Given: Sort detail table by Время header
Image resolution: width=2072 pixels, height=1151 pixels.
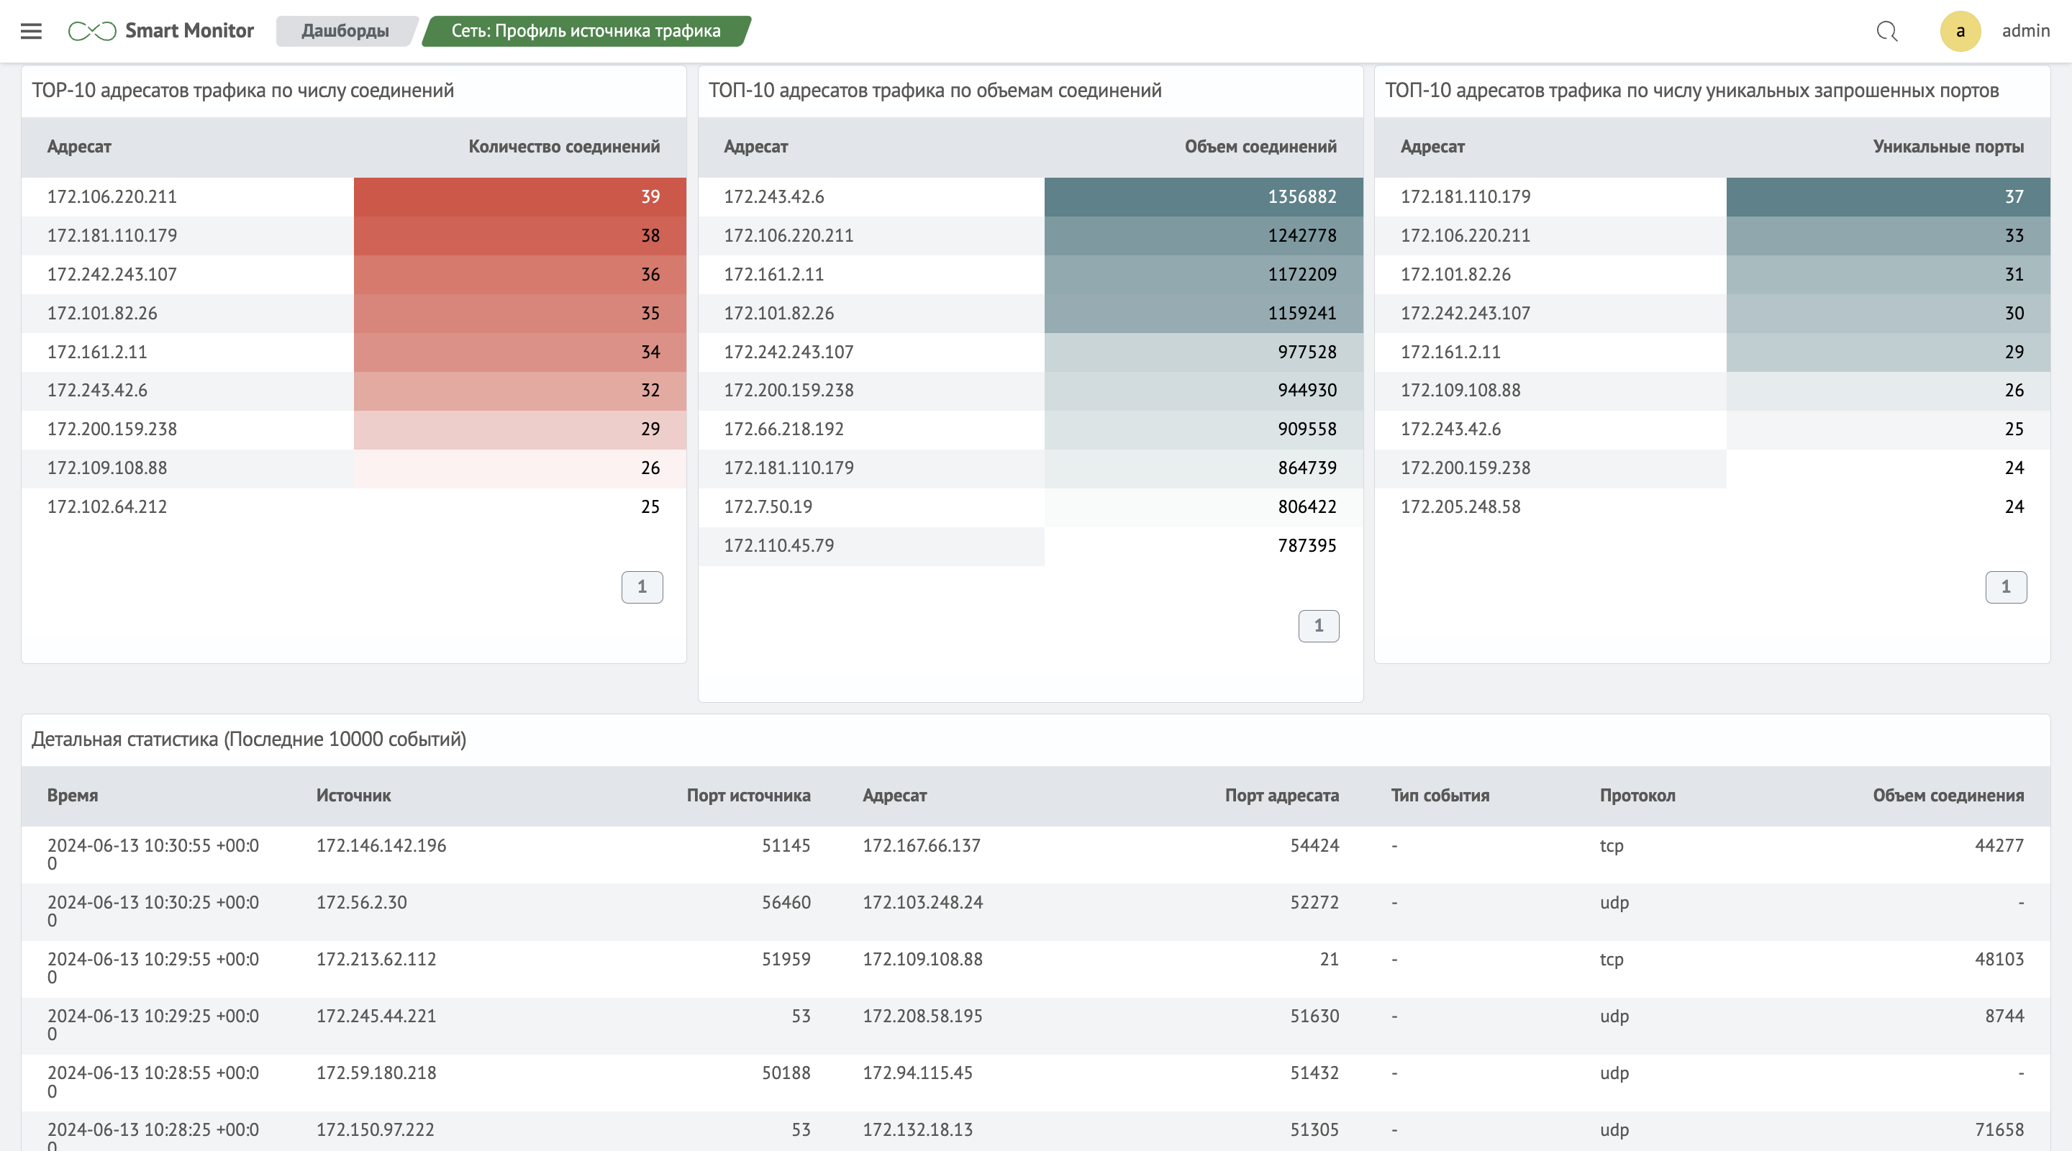Looking at the screenshot, I should (x=73, y=796).
